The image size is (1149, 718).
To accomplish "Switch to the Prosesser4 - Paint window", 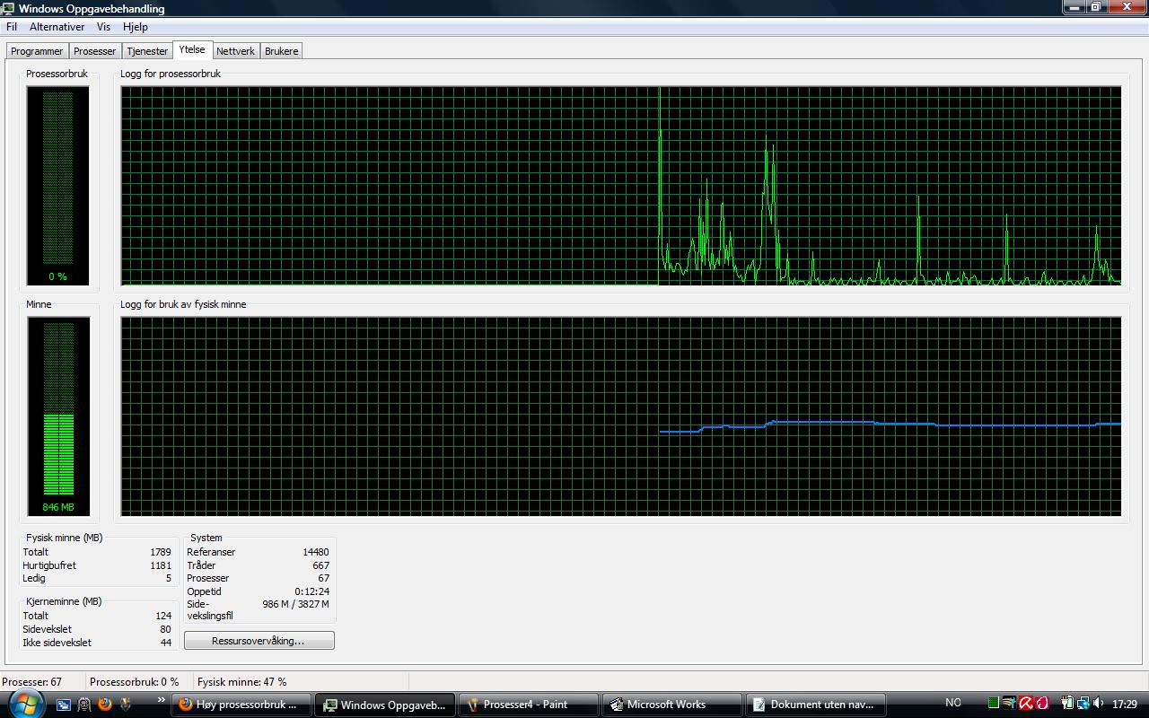I will [x=528, y=705].
